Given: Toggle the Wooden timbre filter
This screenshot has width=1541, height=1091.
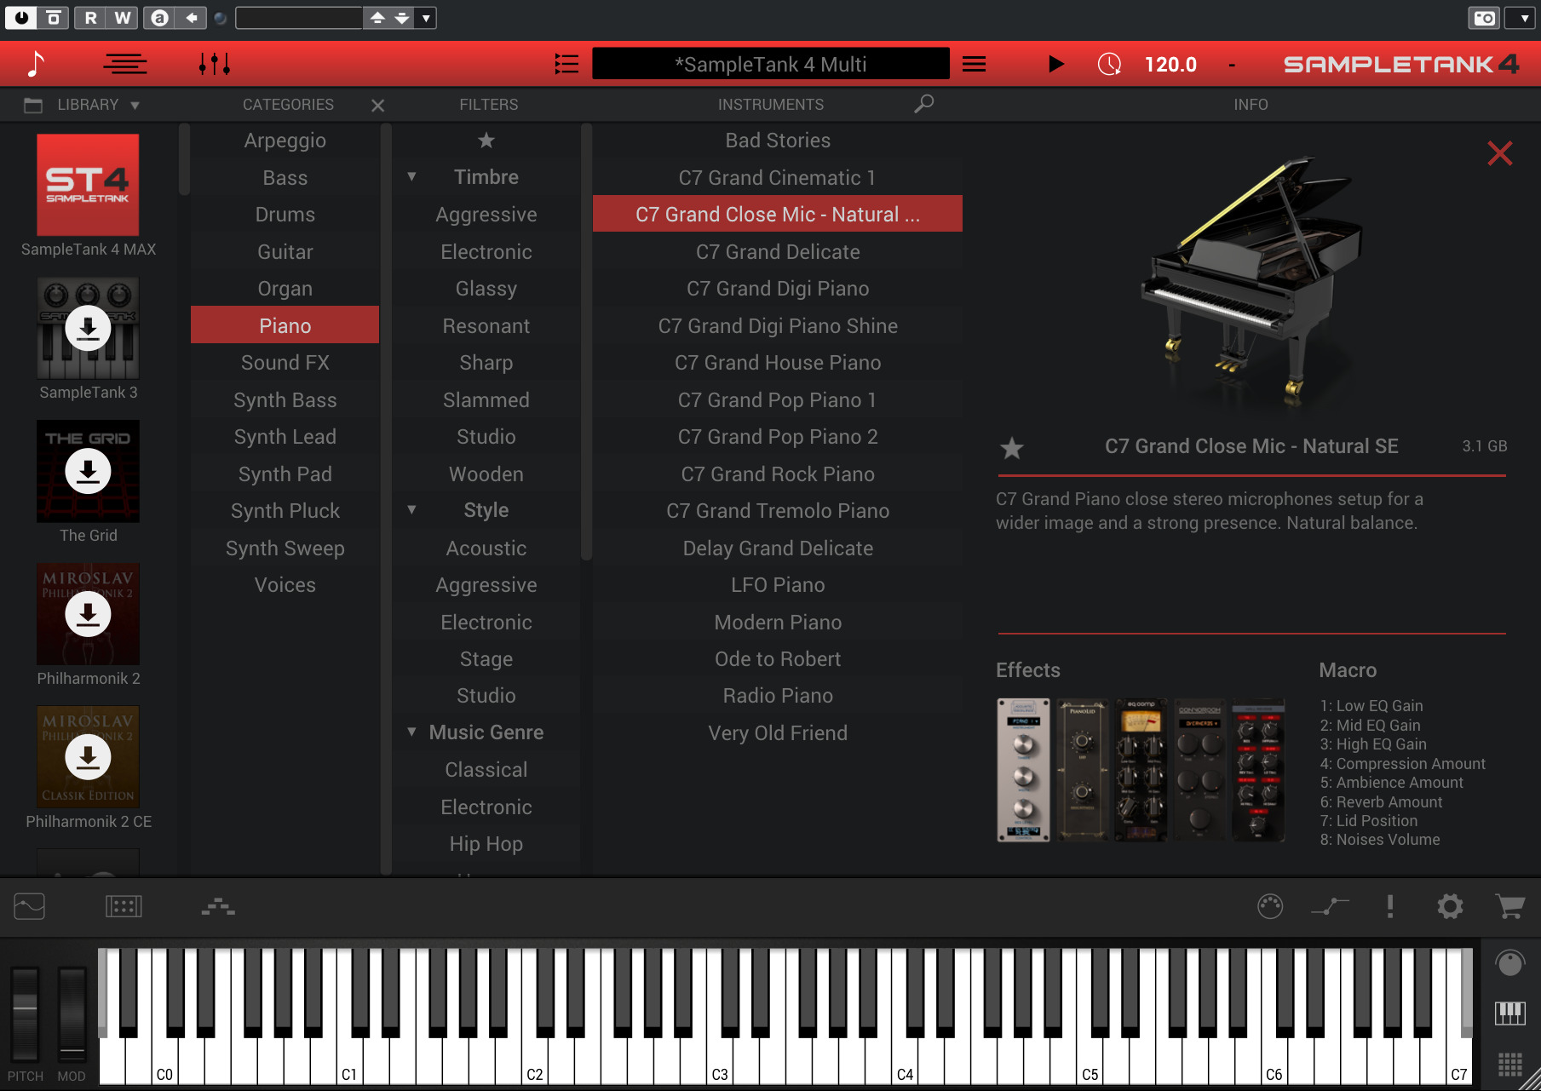Looking at the screenshot, I should [486, 474].
